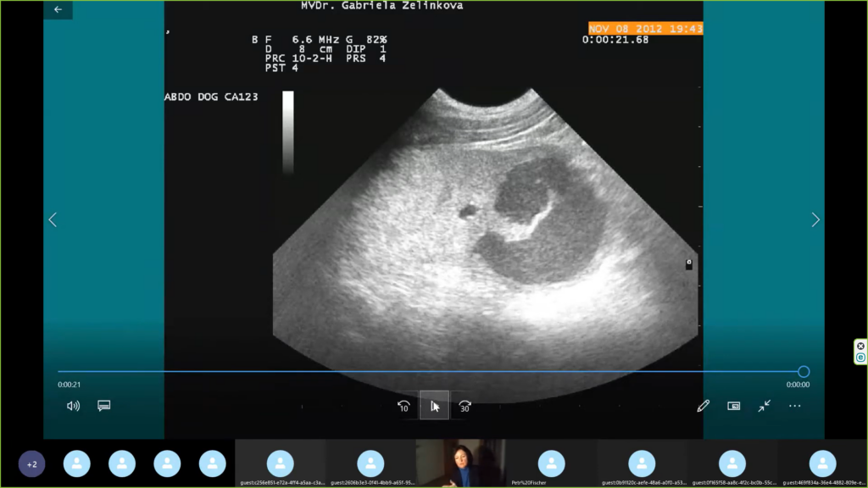Go to next item with right chevron

[x=815, y=220]
